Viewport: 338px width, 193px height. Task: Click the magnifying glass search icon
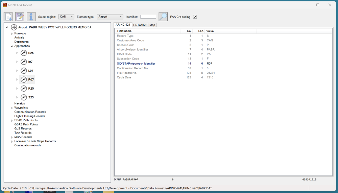point(163,17)
